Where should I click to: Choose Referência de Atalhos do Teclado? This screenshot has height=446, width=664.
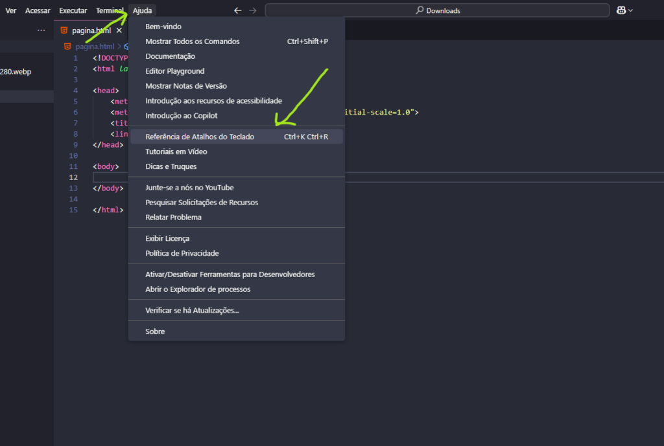click(x=200, y=137)
